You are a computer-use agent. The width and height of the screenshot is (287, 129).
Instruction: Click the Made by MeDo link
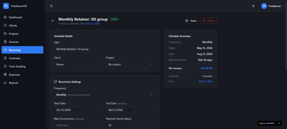coord(267,123)
